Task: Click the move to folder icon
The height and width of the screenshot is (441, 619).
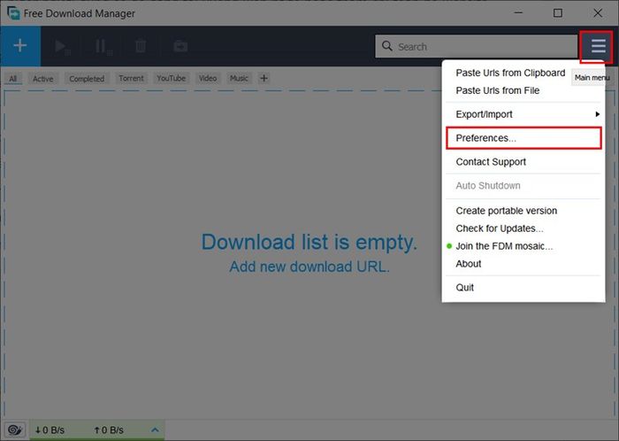Action: (180, 46)
